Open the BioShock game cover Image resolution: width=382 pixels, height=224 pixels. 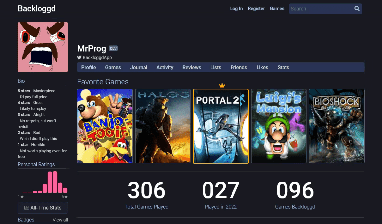337,126
